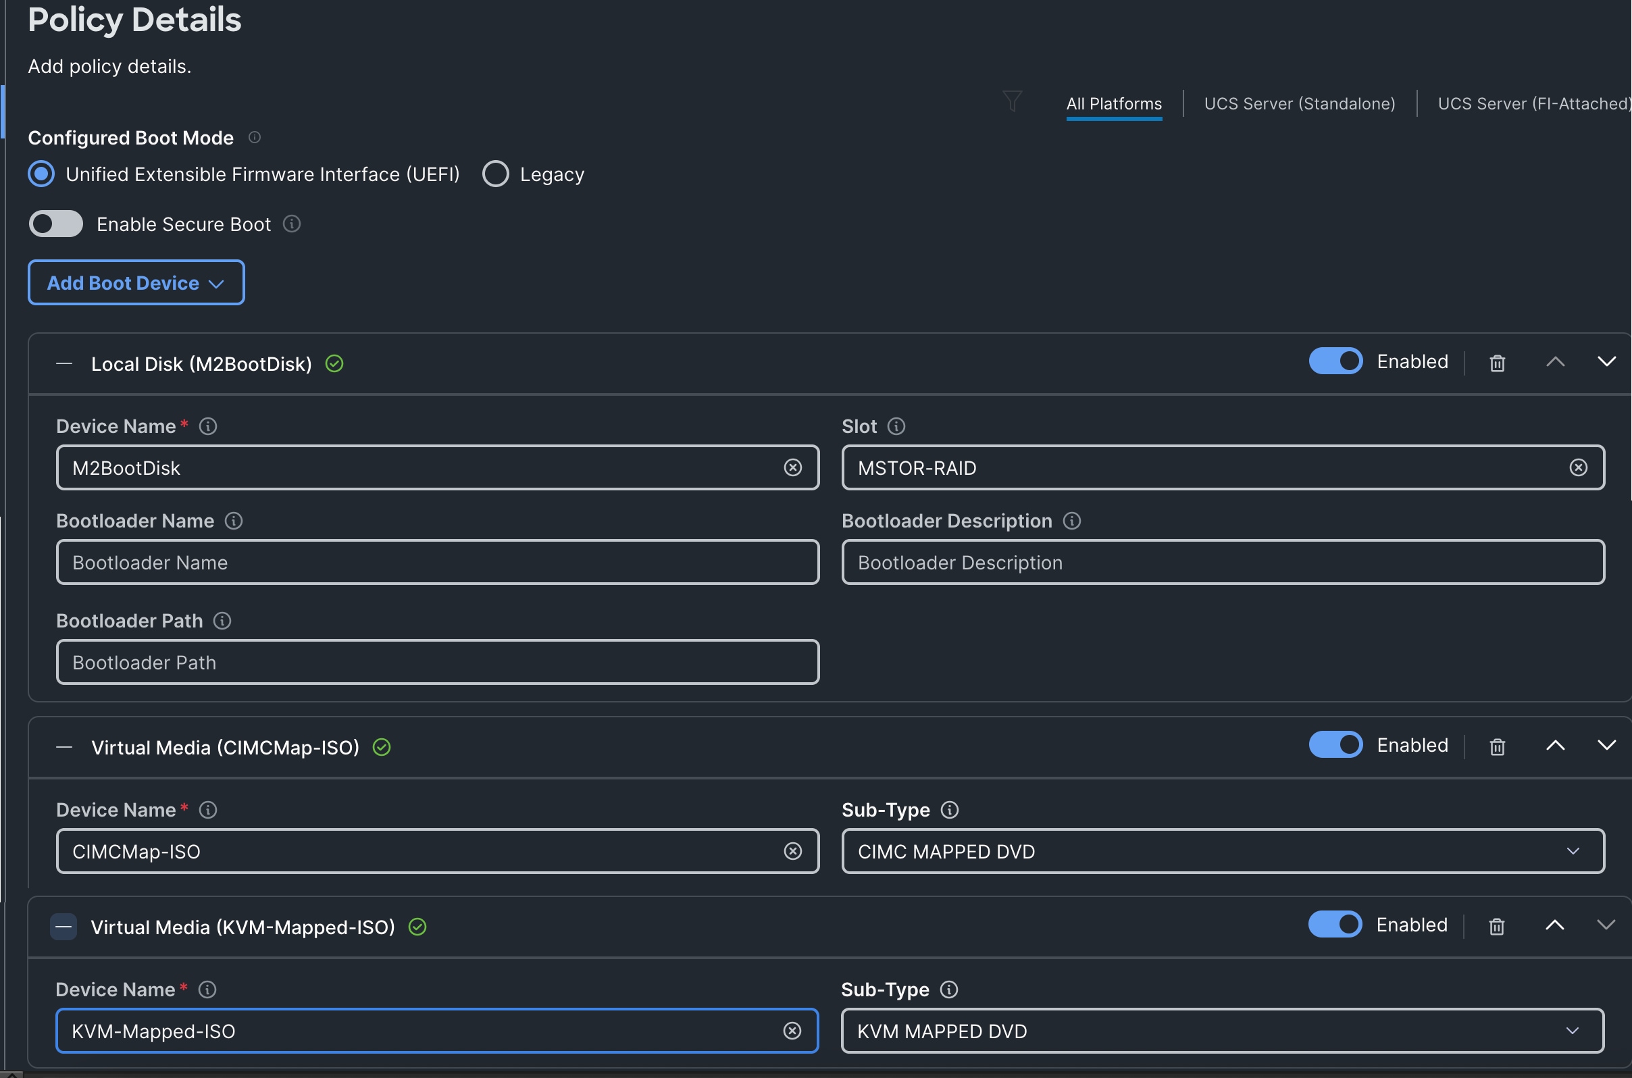Delete the Local Disk M2BootDisk device

1497,363
